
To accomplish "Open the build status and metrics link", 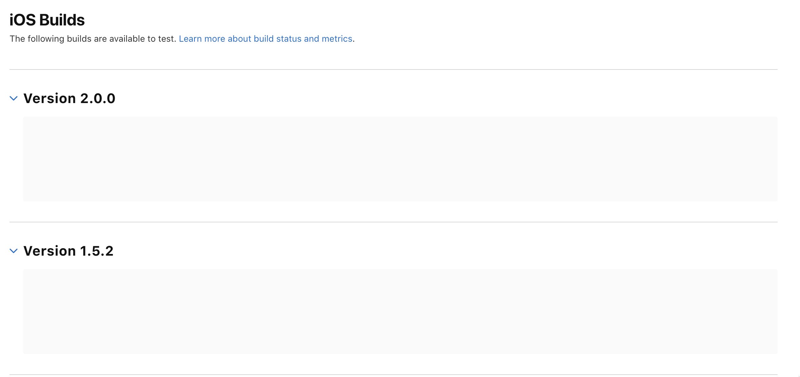I will (x=265, y=39).
